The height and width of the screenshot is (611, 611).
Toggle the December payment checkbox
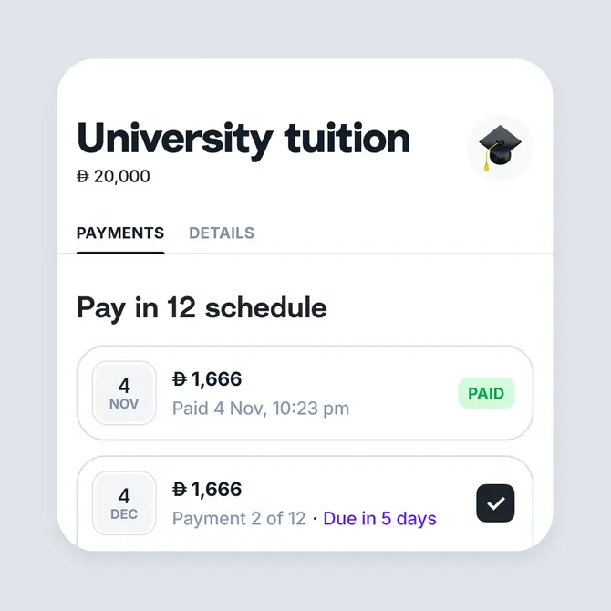495,503
